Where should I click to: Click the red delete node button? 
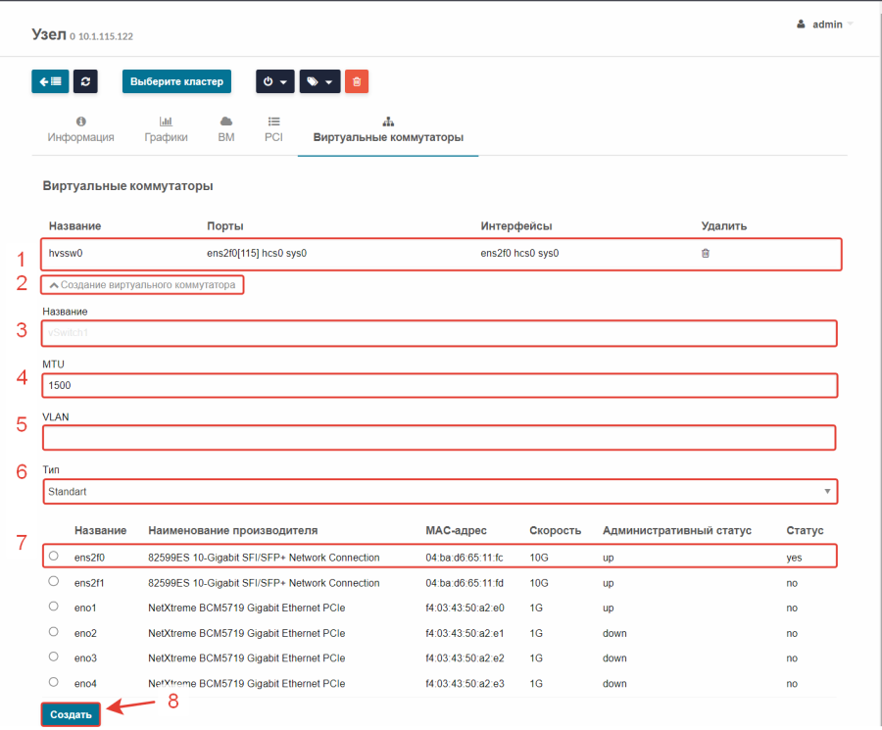(x=357, y=81)
